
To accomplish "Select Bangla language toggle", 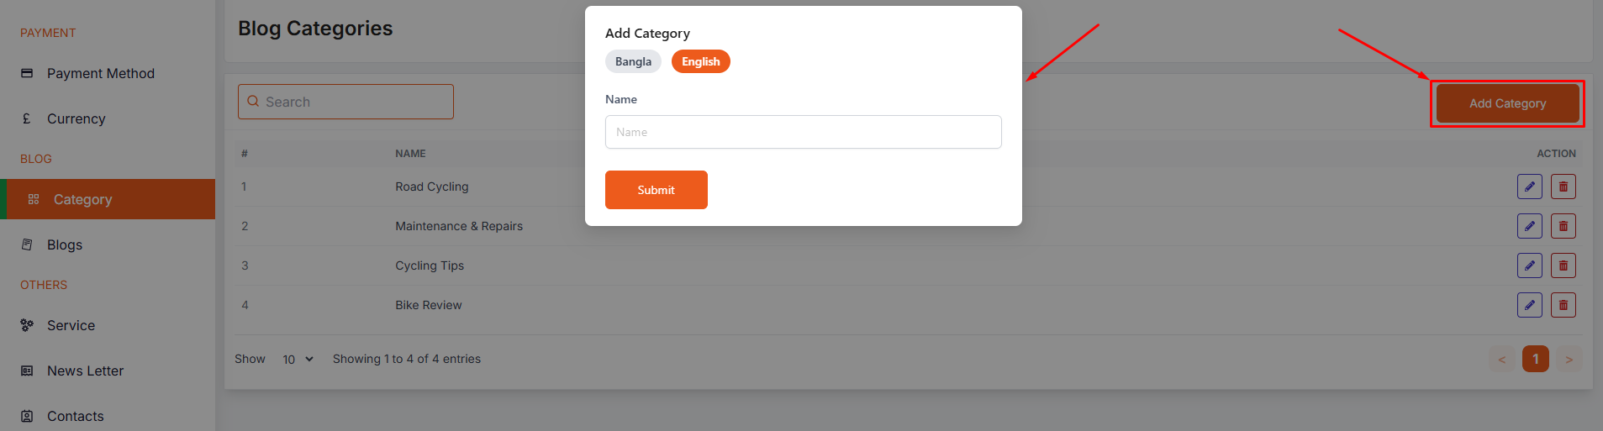I will 633,61.
